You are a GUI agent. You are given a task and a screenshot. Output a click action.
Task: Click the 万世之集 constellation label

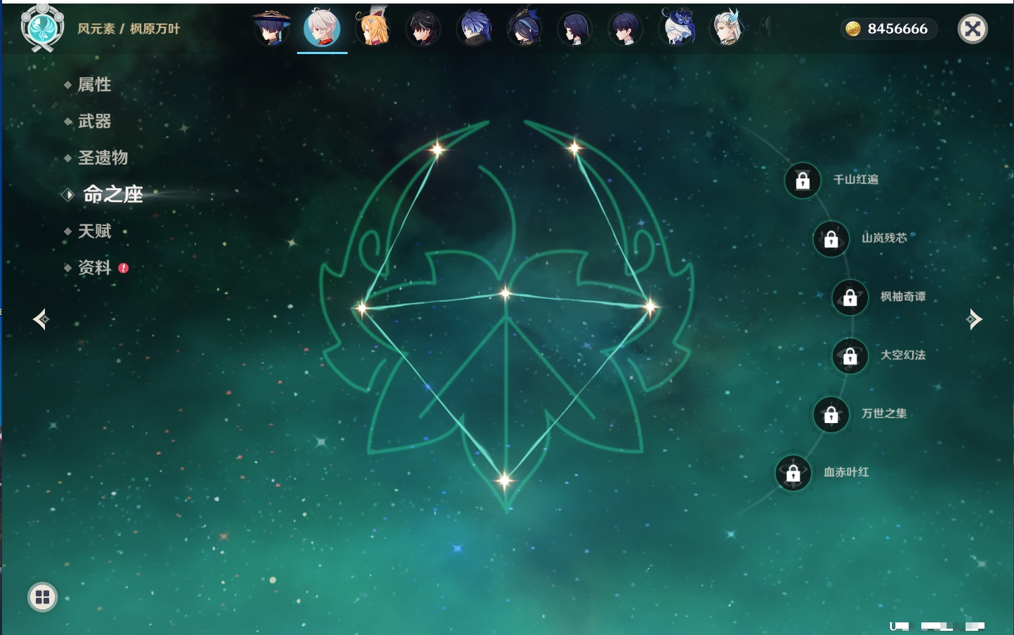coord(884,413)
